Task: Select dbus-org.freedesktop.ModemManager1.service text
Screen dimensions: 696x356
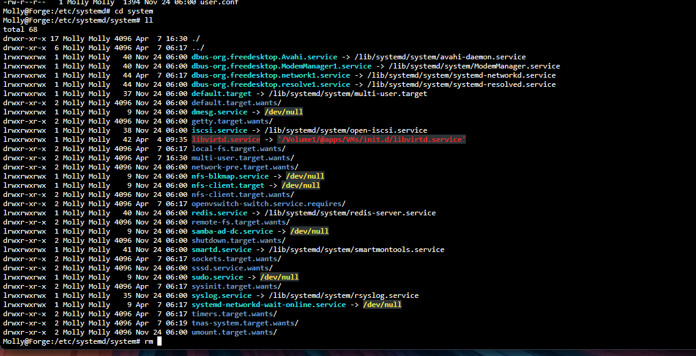Action: [x=282, y=66]
